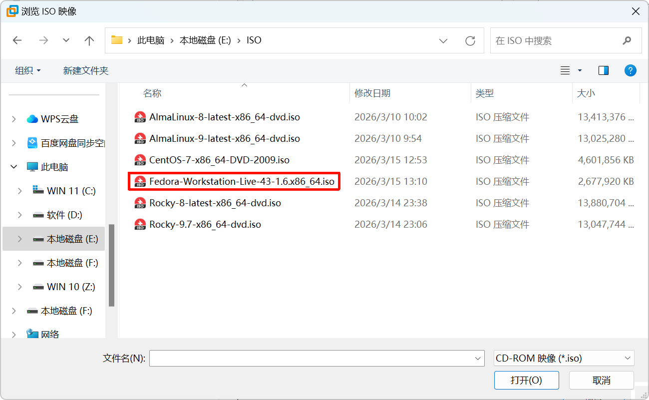Refresh the ISO folder listing

470,40
